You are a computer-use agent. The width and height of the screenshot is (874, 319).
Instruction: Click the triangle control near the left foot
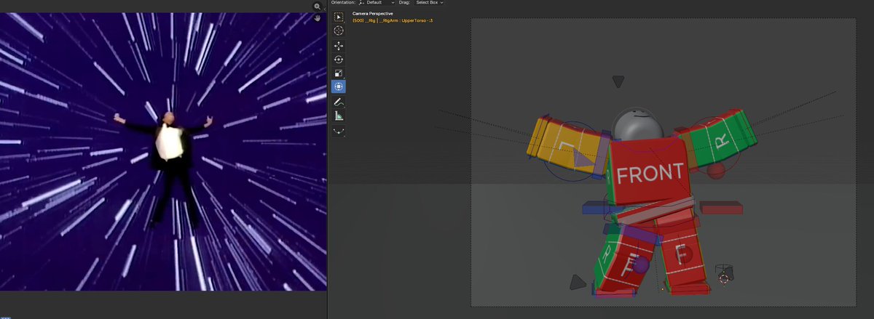[x=578, y=282]
